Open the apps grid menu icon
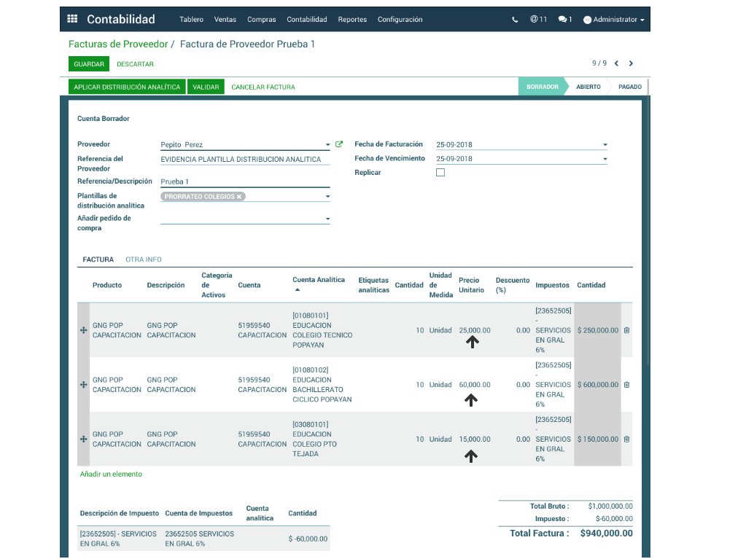This screenshot has width=746, height=559. [x=72, y=20]
